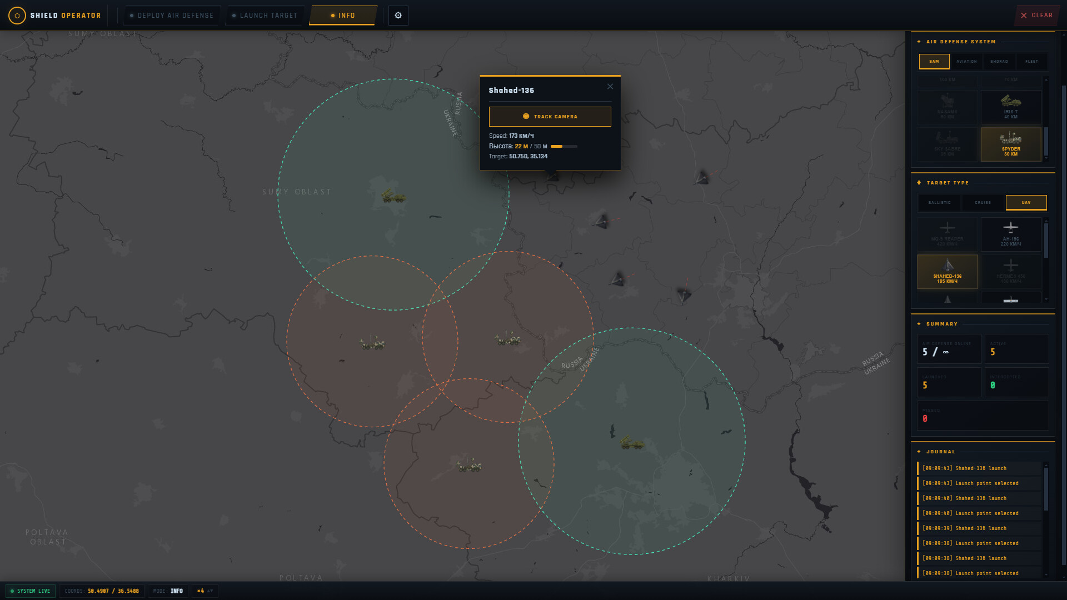This screenshot has height=600, width=1067.
Task: Click the Track Camera button
Action: 550,117
